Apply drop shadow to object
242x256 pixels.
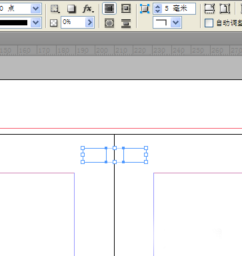click(71, 9)
